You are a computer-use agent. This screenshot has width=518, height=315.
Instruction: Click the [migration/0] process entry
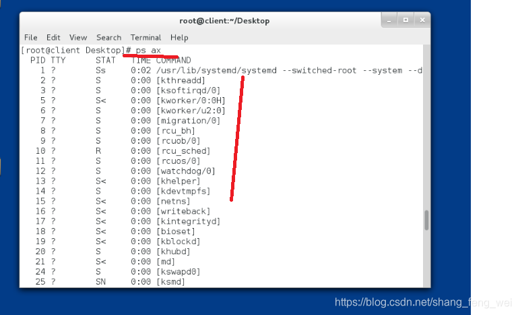pyautogui.click(x=189, y=121)
